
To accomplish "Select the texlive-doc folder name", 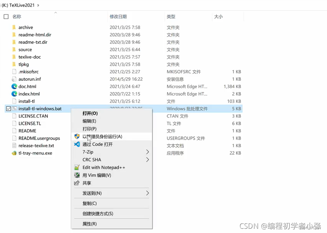I will [30, 57].
